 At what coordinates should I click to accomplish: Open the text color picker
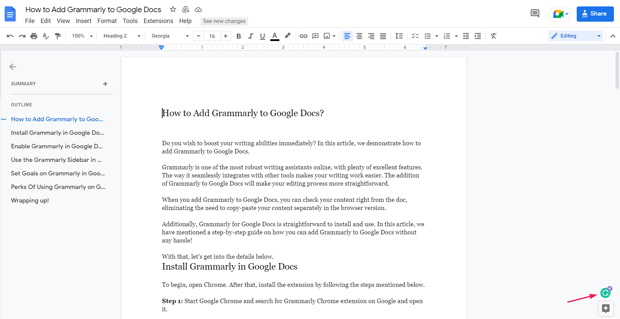[274, 36]
